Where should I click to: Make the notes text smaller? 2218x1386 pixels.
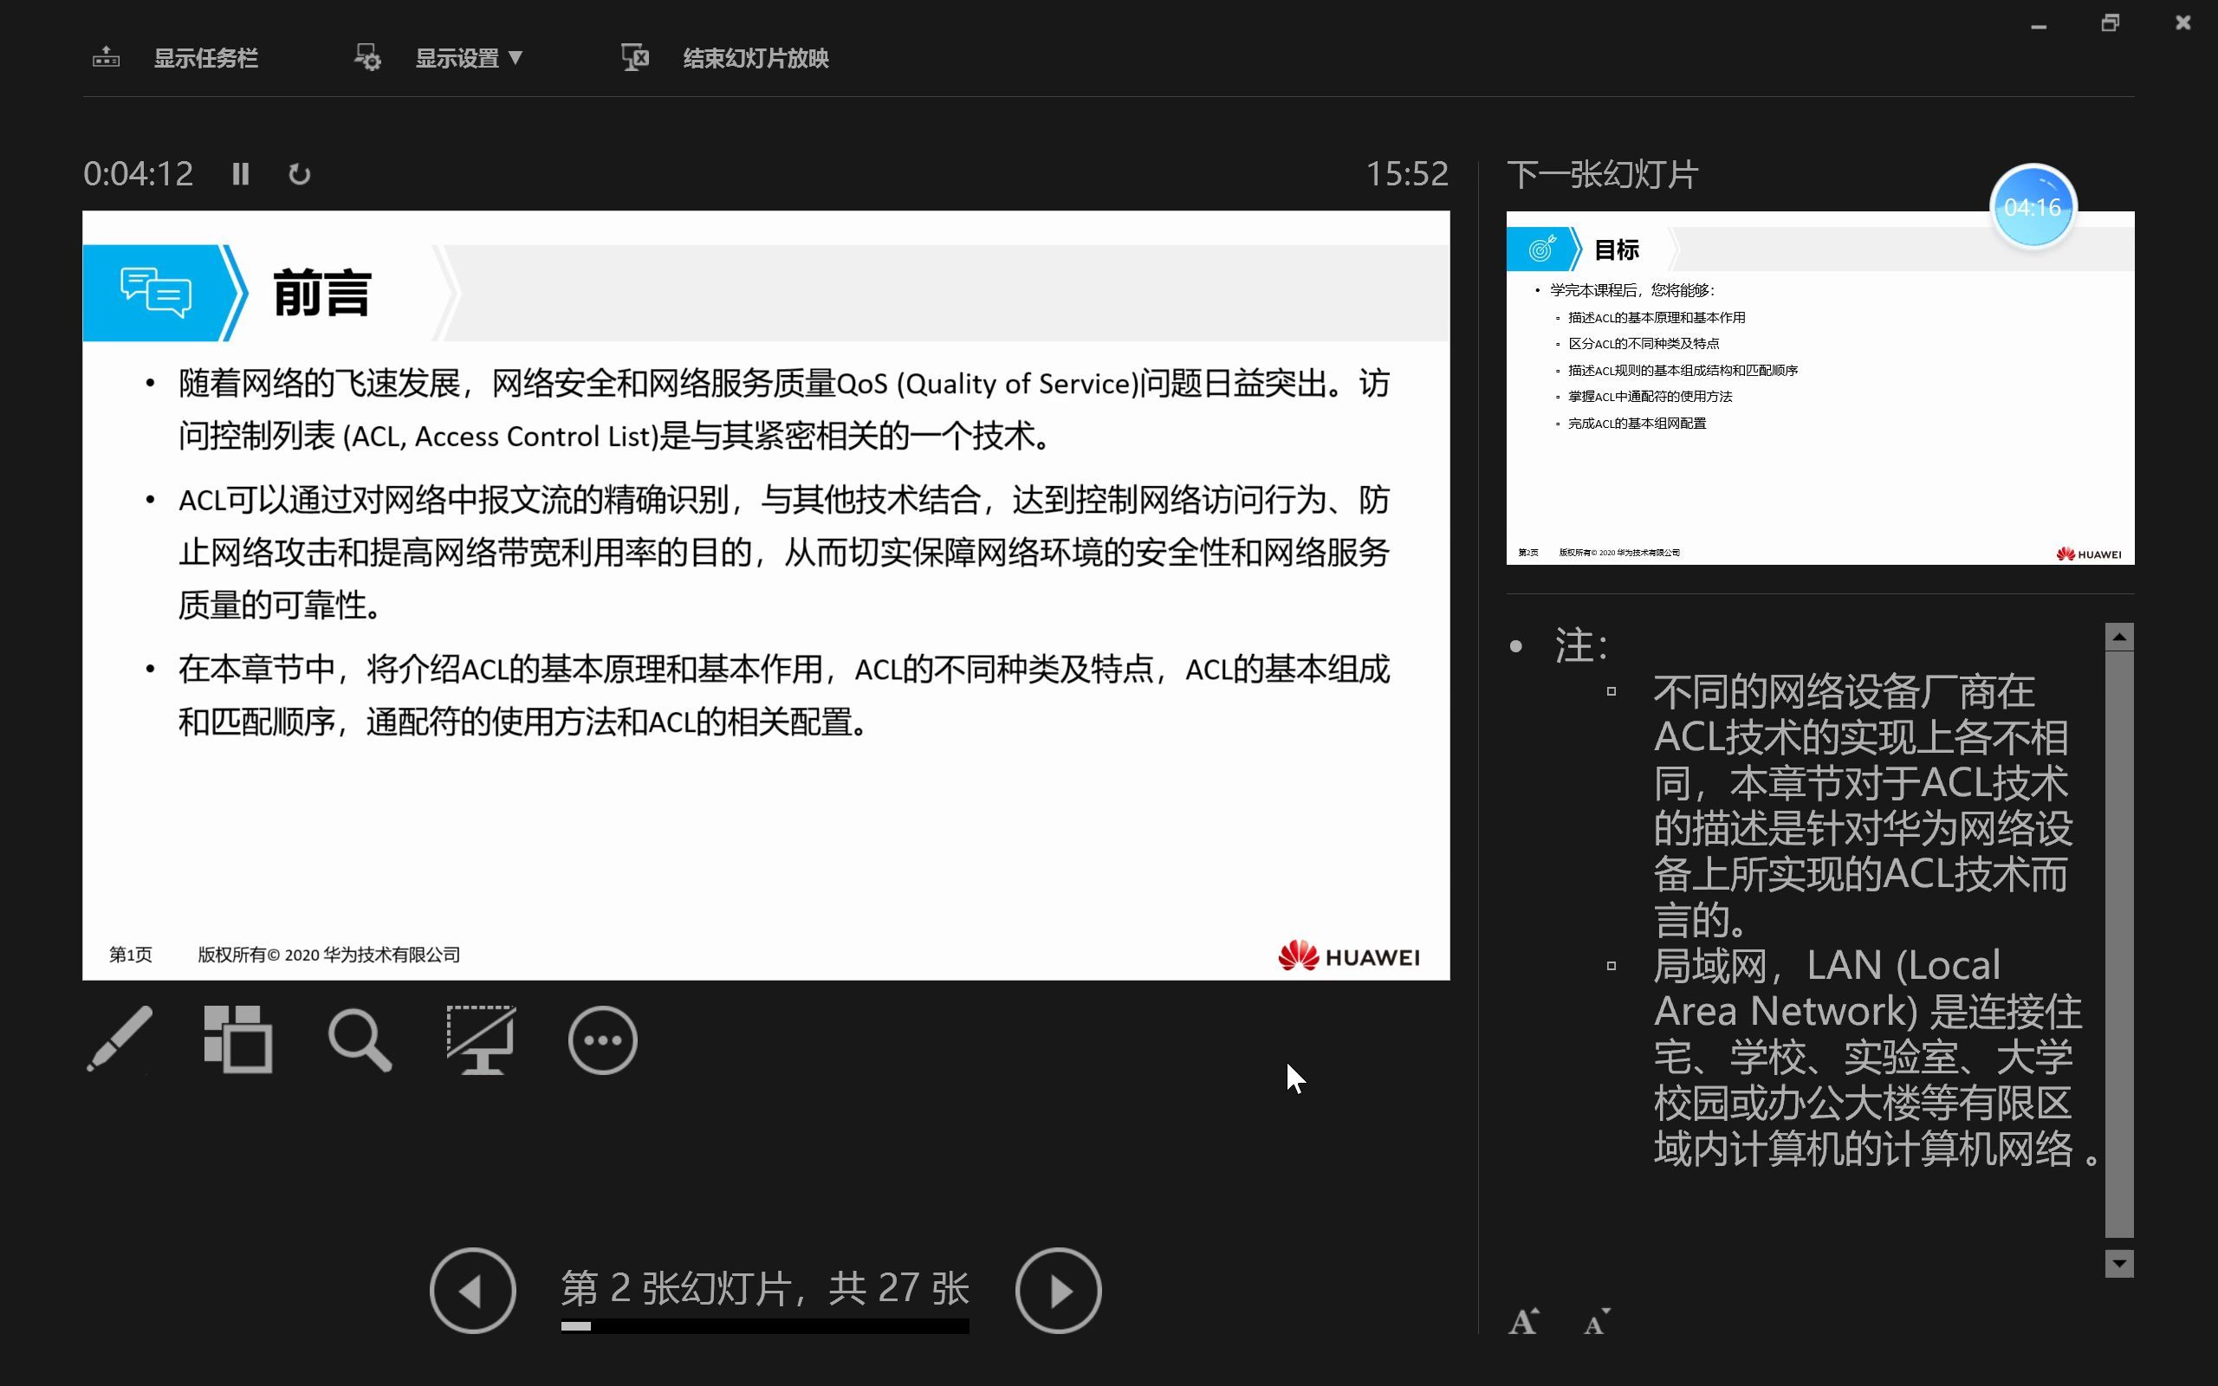[1596, 1320]
